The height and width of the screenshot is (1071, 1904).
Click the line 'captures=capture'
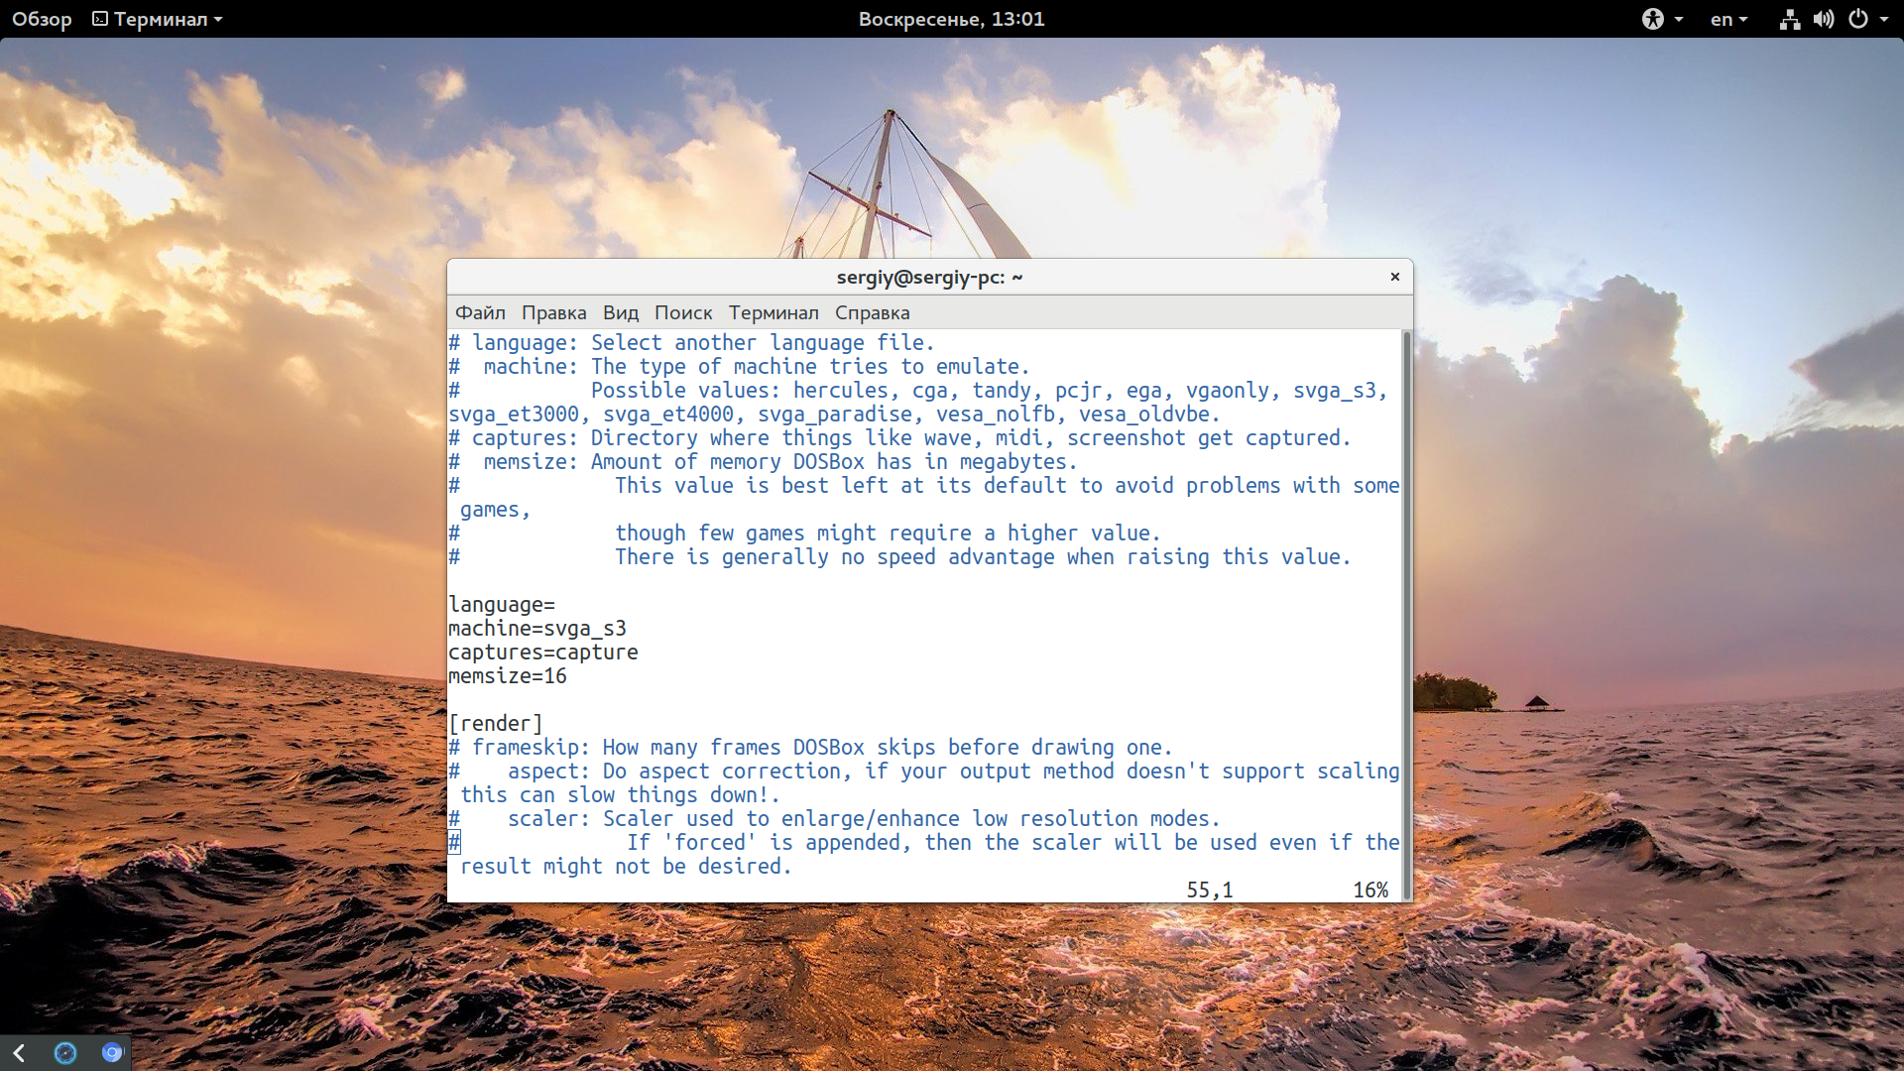[x=543, y=653]
